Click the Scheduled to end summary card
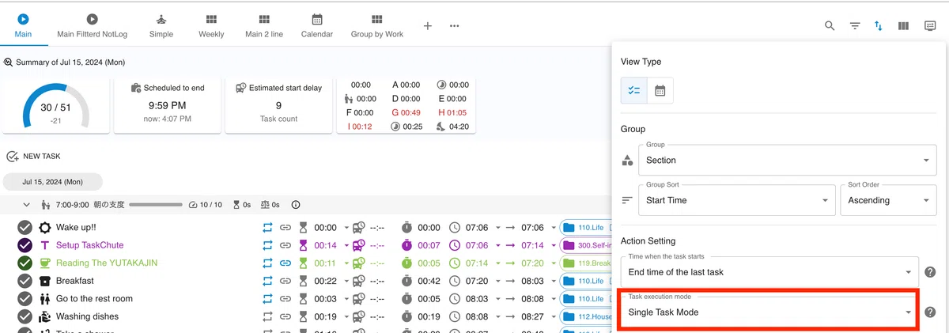Viewport: 949px width, 333px height. 168,104
